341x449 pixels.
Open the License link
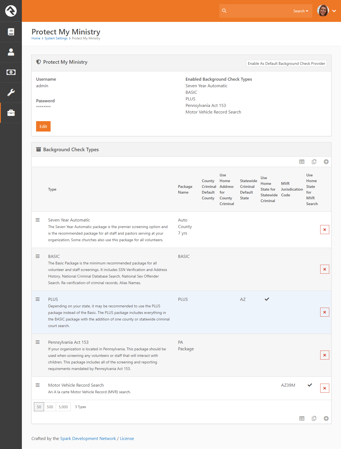pyautogui.click(x=127, y=438)
